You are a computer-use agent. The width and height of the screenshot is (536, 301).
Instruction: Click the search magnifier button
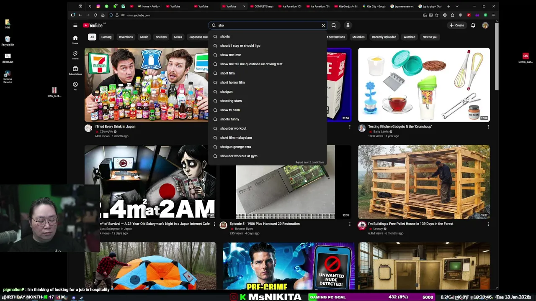[x=334, y=25]
